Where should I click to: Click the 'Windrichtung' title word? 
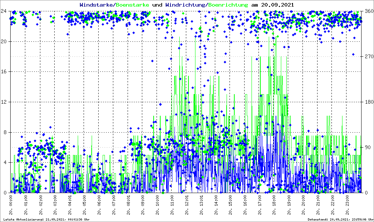point(186,5)
